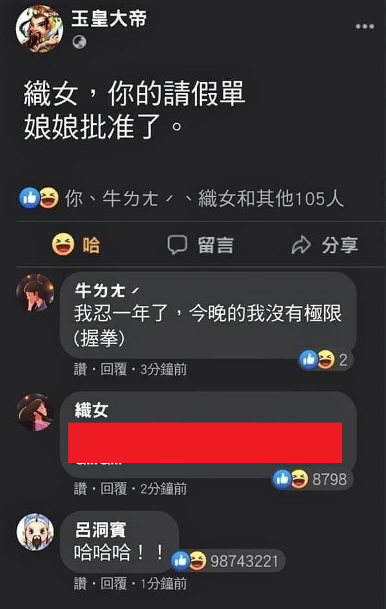View the post's laughing reaction emoji
The image size is (386, 609).
(49, 198)
